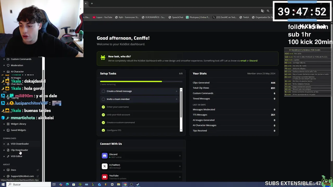
Task: Open Widget Library page
Action: pos(18,124)
